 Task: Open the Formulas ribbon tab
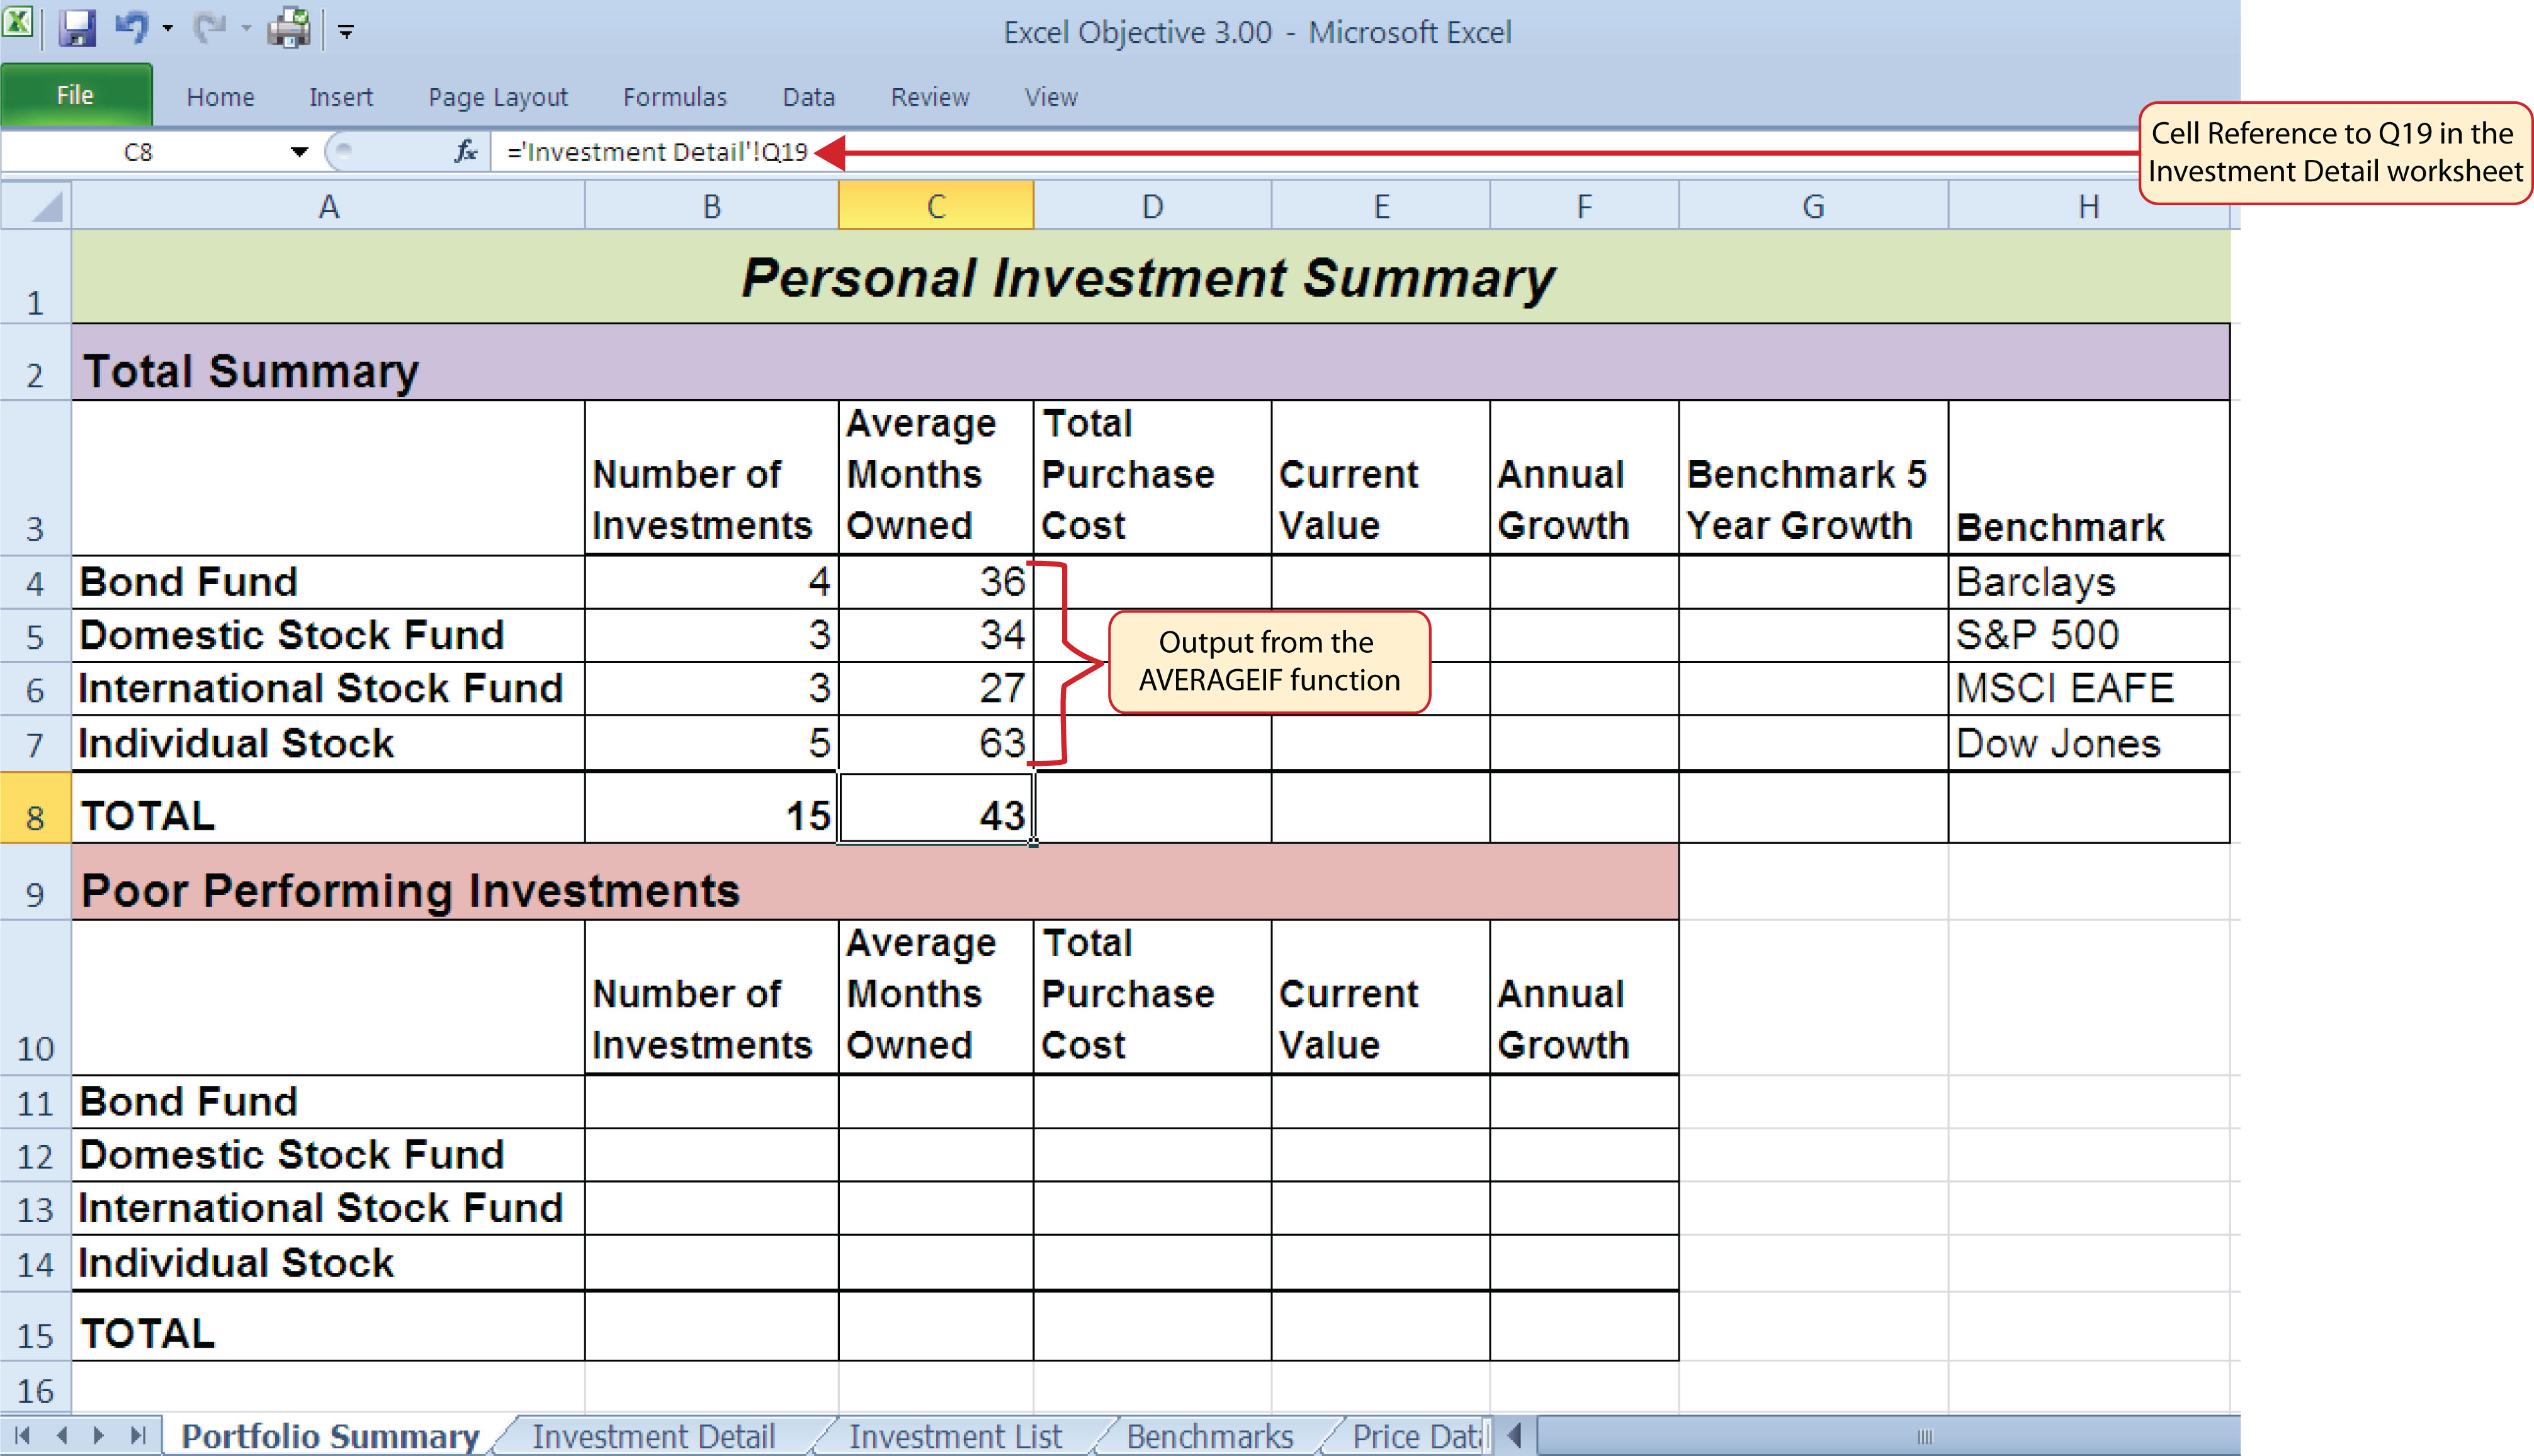(674, 97)
